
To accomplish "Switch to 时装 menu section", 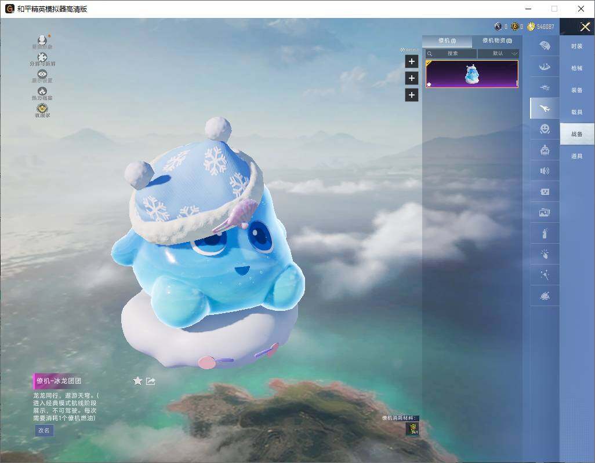I will click(x=577, y=46).
